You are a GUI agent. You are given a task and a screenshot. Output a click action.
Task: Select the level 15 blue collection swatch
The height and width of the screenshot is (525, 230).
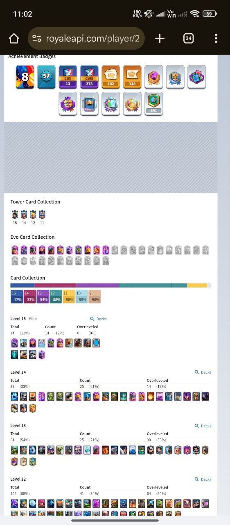click(x=17, y=297)
